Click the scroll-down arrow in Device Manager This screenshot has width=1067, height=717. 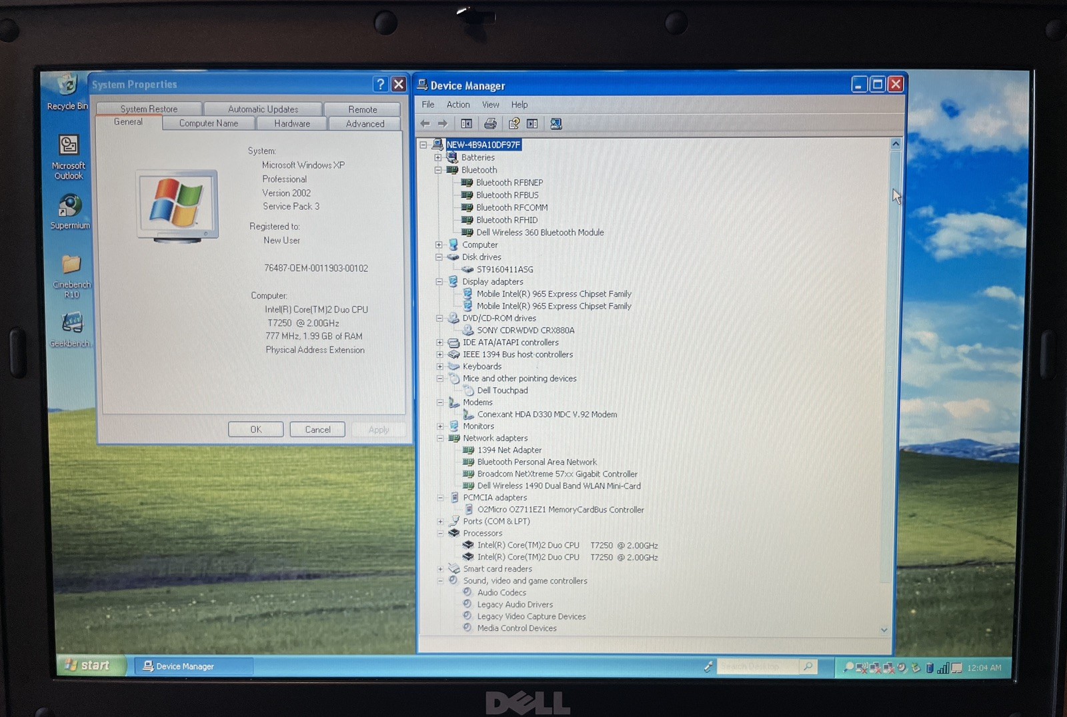coord(884,630)
